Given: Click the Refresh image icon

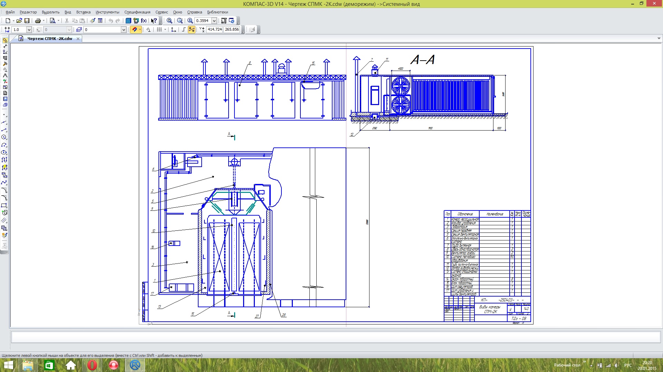Looking at the screenshot, I should click(232, 21).
